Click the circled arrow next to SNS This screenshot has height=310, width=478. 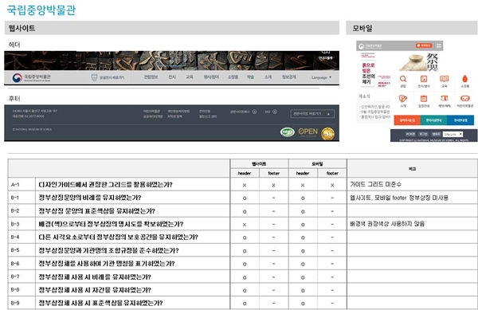[275, 112]
